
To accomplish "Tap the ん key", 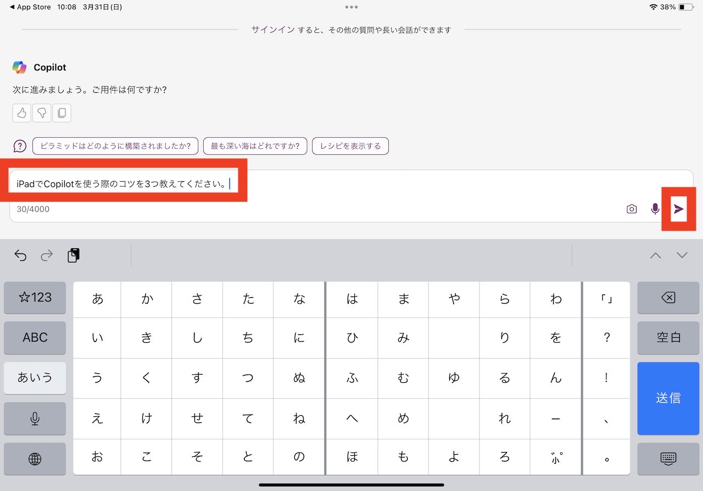I will click(556, 378).
